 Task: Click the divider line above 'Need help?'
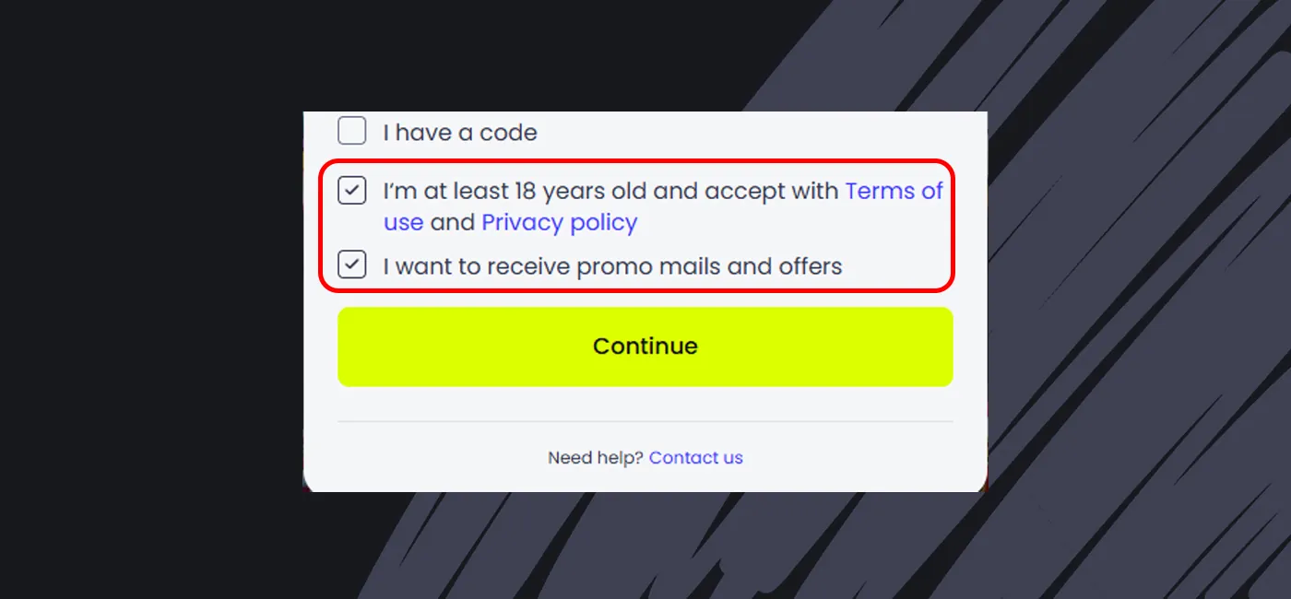(x=645, y=421)
